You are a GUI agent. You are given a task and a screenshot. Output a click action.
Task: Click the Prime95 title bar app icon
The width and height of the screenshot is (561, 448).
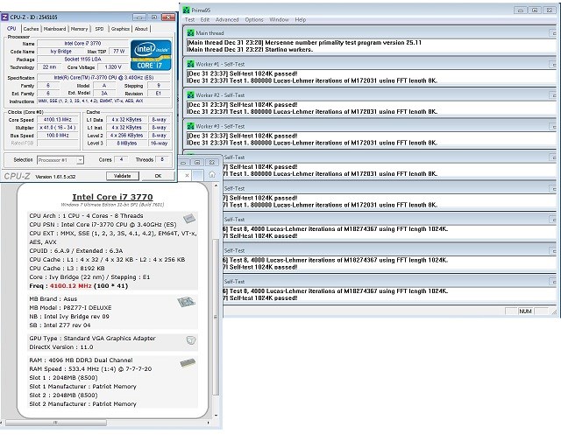tap(186, 10)
